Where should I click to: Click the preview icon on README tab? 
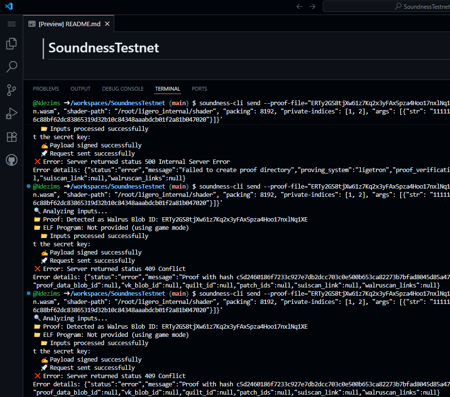click(x=32, y=24)
